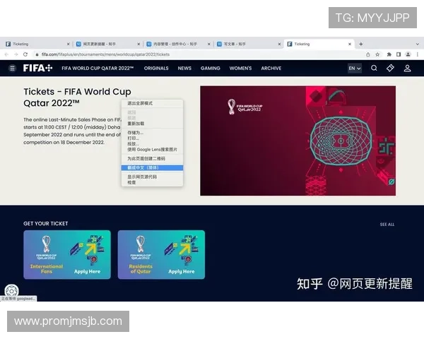
Task: Open the FIFA site search icon
Action: pos(374,68)
